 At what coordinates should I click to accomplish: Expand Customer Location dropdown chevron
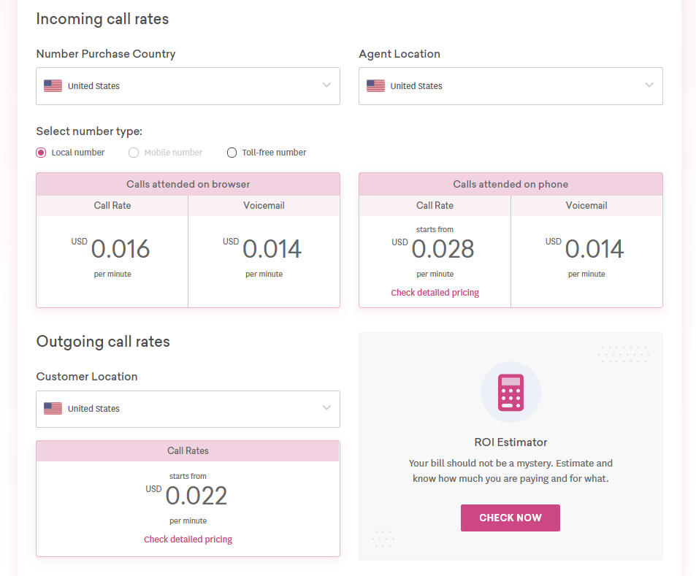326,408
